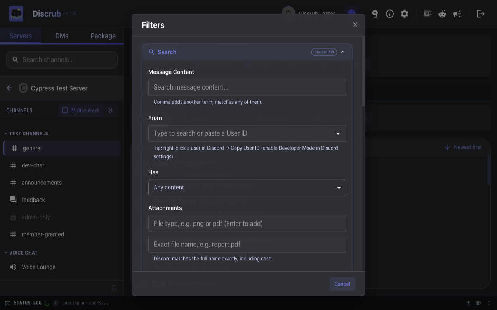Click the status log clear icon

tap(479, 303)
